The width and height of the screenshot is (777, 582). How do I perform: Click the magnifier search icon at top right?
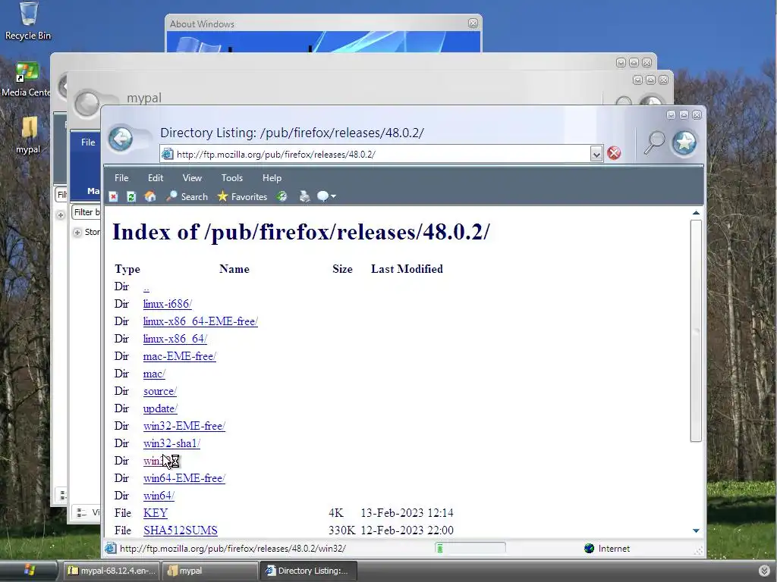[654, 142]
